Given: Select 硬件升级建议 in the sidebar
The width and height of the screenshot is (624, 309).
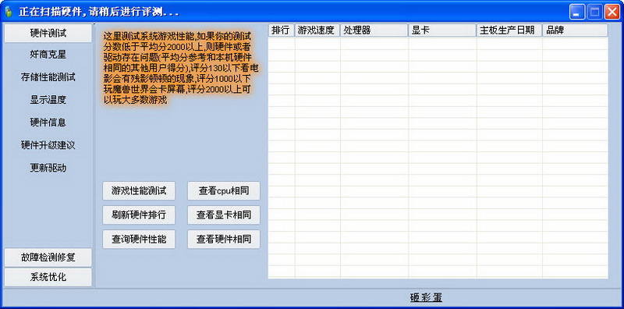Looking at the screenshot, I should pos(48,145).
